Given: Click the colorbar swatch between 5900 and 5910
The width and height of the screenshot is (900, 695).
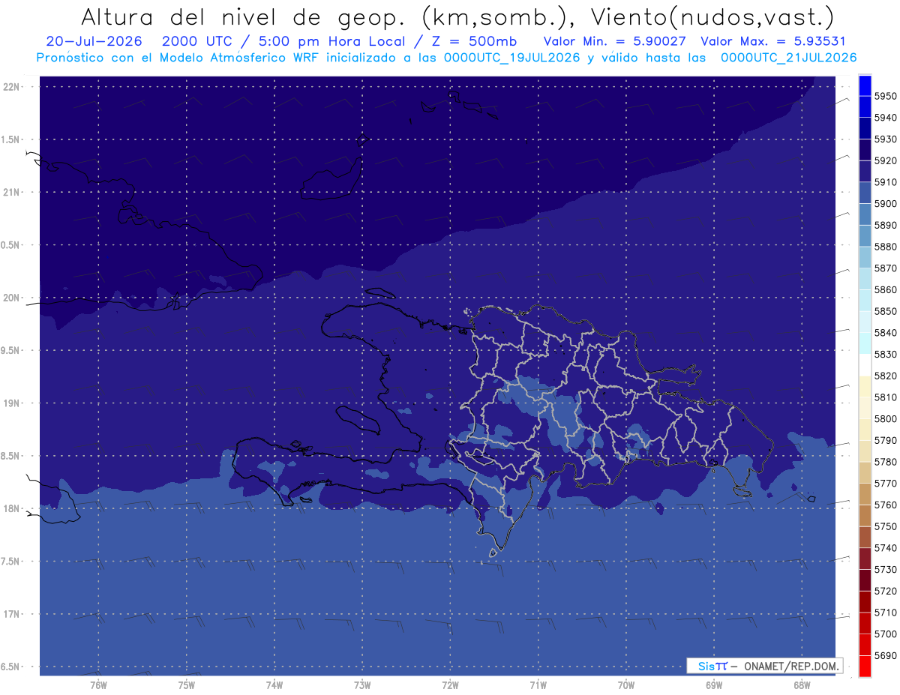Looking at the screenshot, I should pos(865,193).
